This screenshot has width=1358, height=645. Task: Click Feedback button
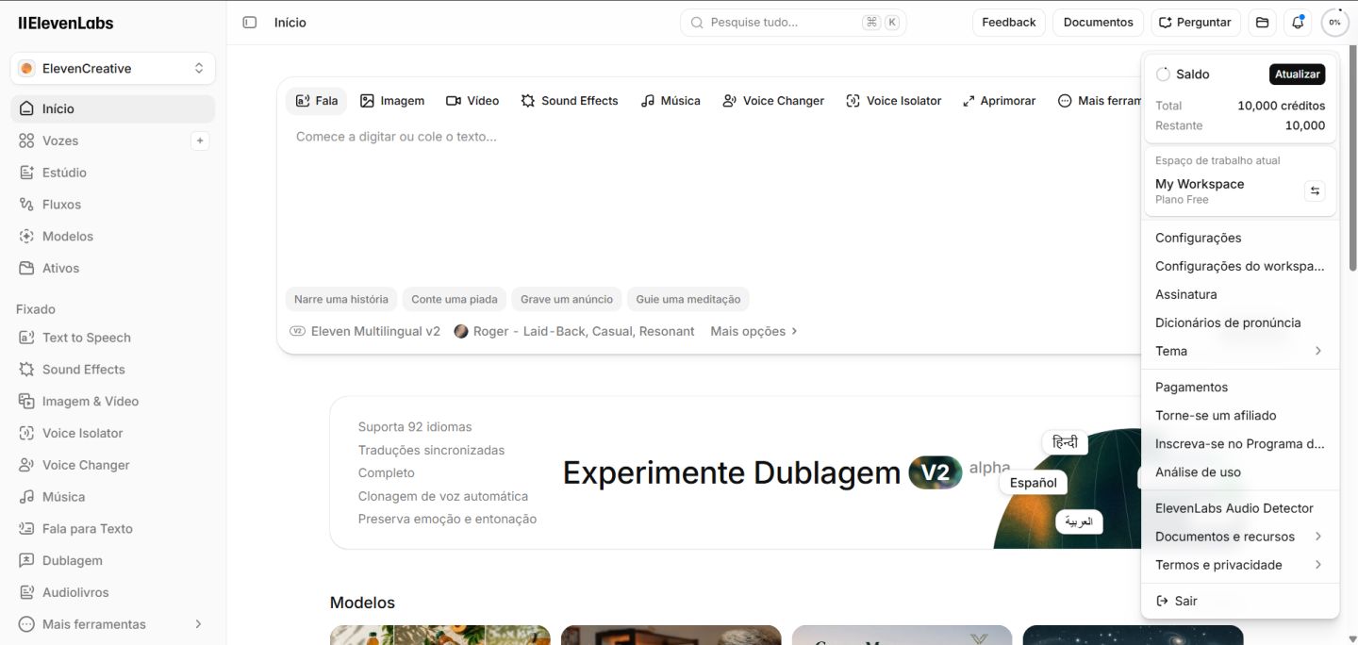tap(1009, 23)
